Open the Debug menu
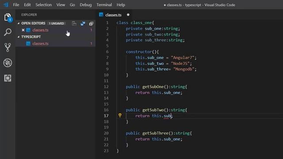 pos(85,5)
